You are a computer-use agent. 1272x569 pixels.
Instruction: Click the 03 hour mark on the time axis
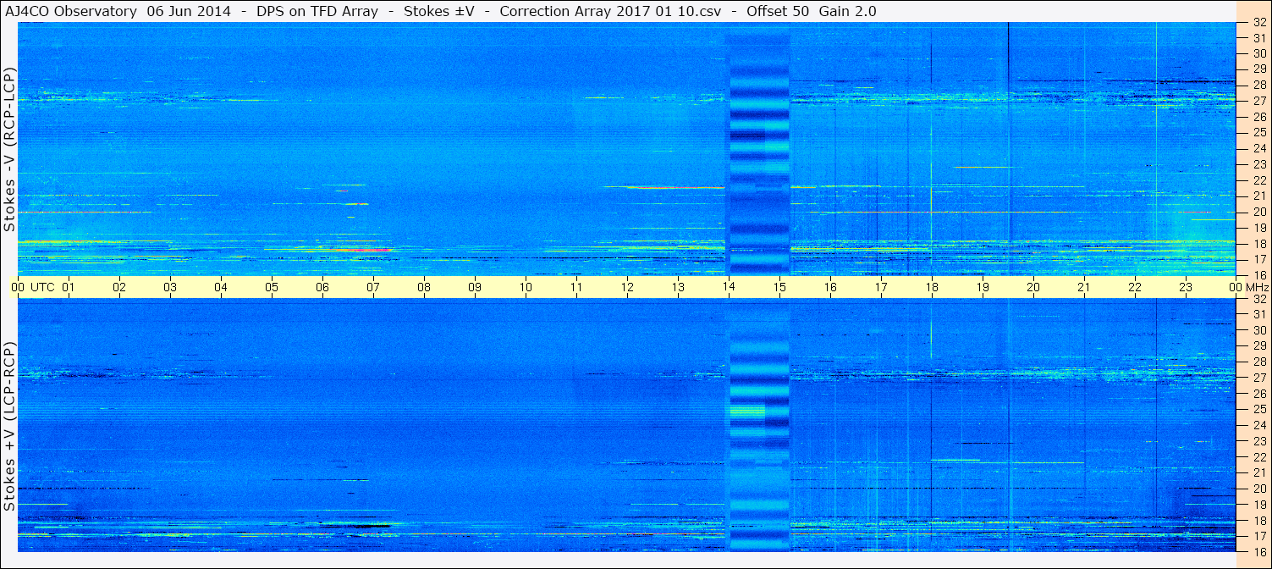coord(170,287)
